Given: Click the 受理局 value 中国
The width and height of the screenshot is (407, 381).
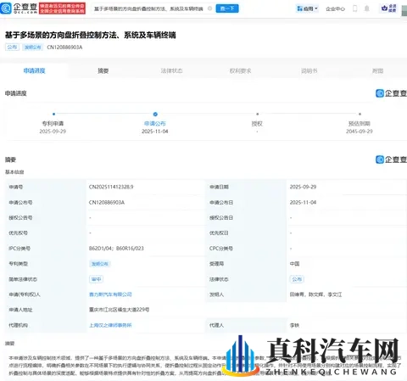Looking at the screenshot, I should [294, 264].
